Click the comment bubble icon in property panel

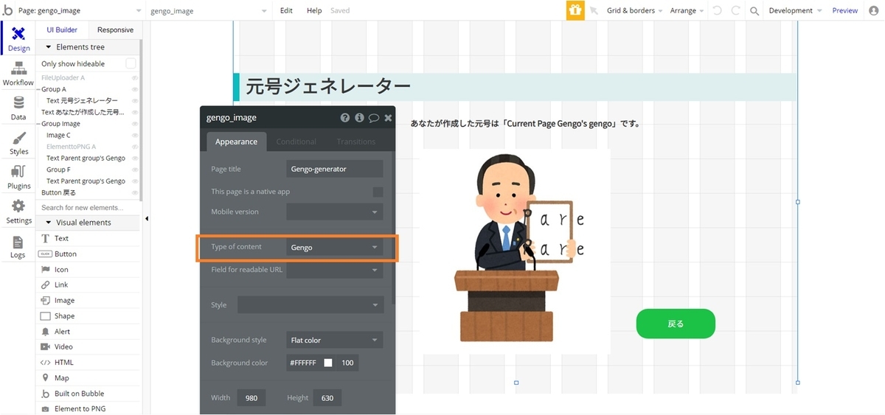click(374, 118)
